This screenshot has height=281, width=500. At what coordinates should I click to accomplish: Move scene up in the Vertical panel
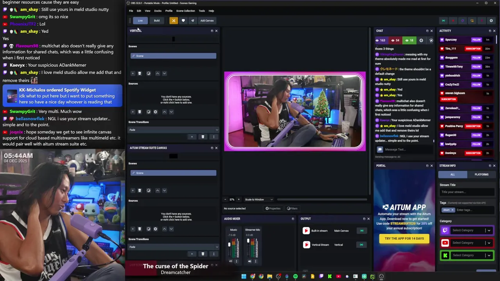pyautogui.click(x=157, y=73)
